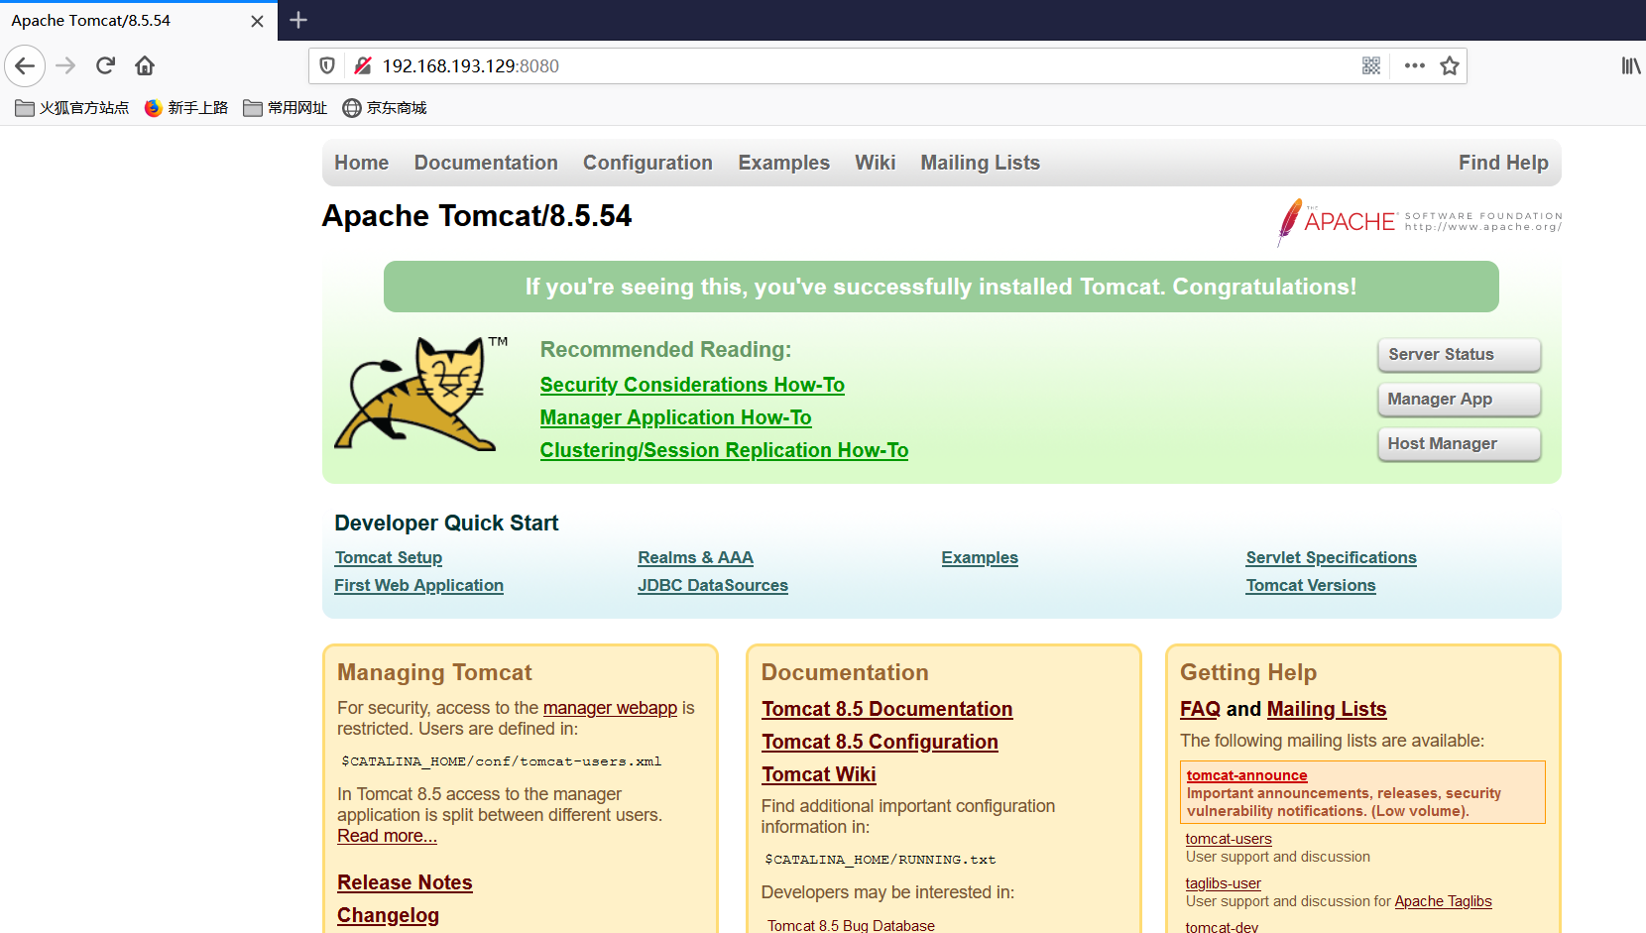Click the Tomcat cat logo image

pos(420,394)
